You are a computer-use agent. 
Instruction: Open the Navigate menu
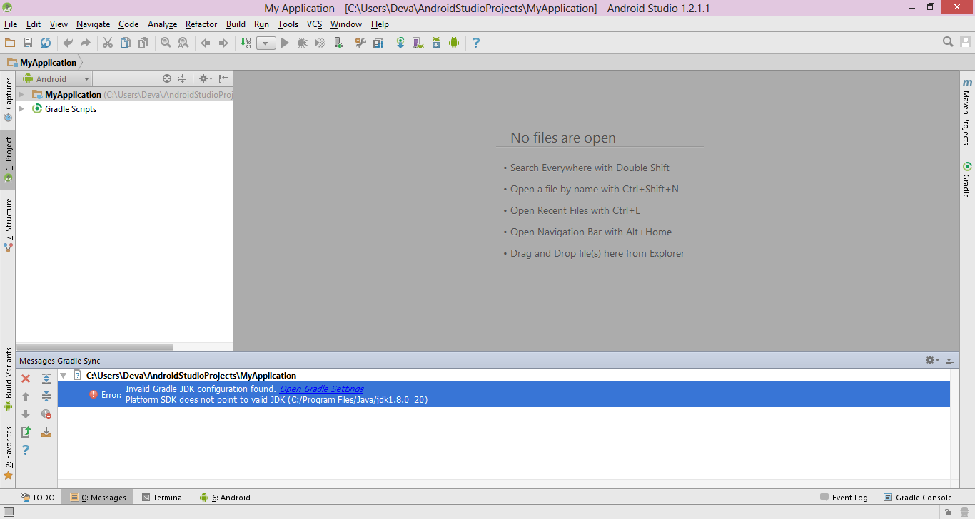(94, 24)
